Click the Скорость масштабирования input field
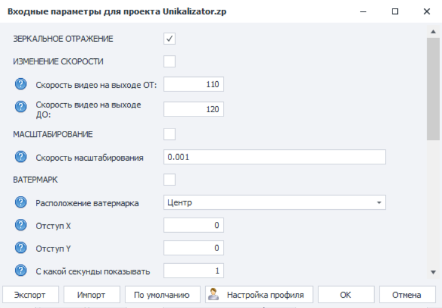The width and height of the screenshot is (442, 308). [274, 157]
